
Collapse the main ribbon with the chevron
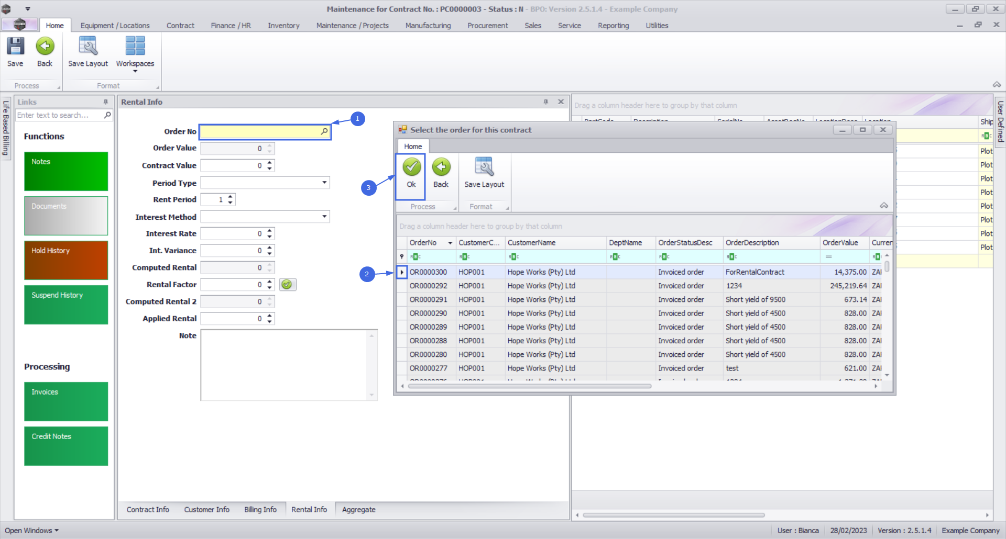997,85
